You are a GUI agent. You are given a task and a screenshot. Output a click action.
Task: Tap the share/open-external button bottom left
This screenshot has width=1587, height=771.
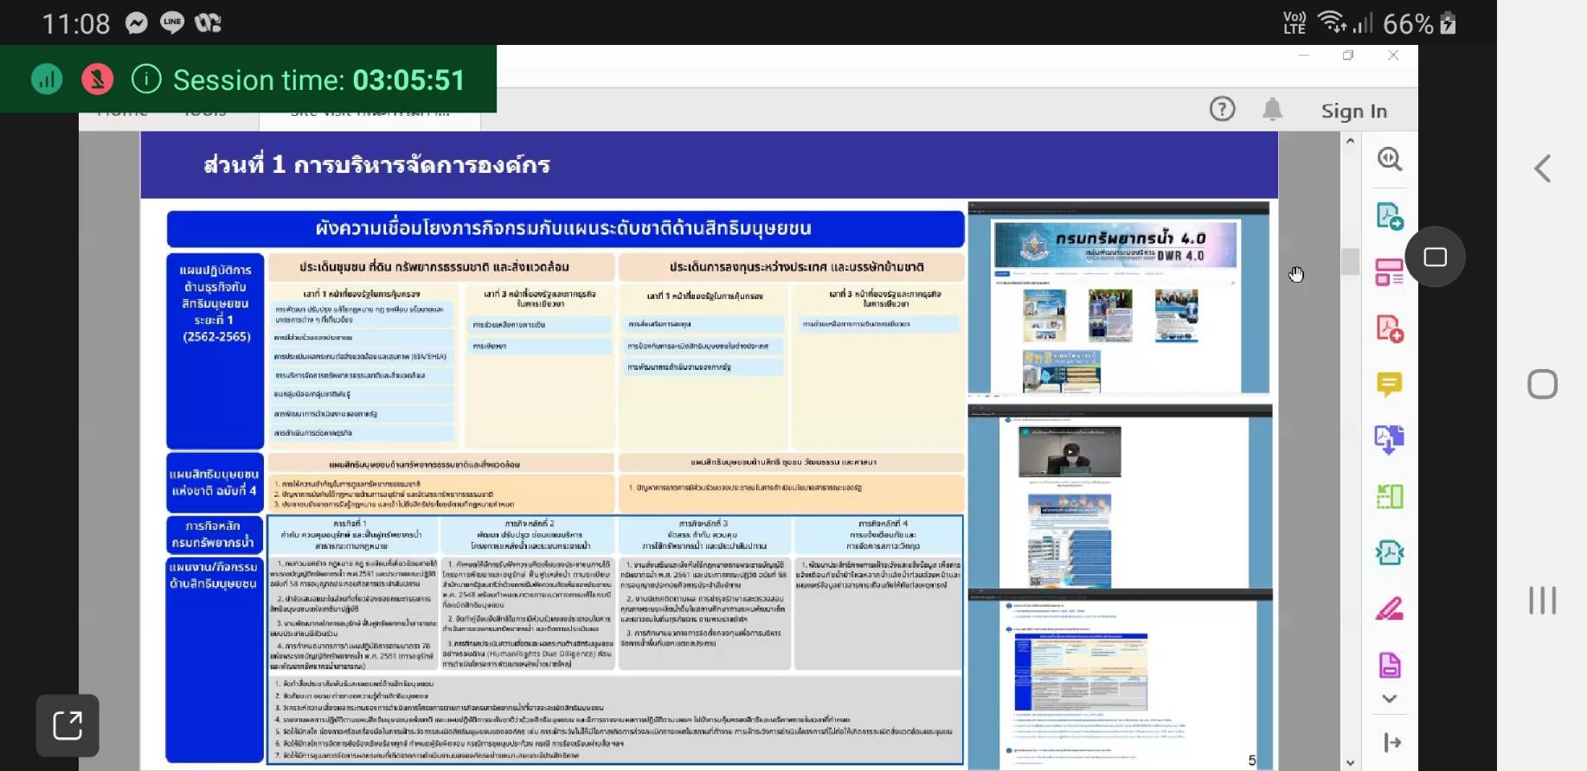pyautogui.click(x=67, y=725)
